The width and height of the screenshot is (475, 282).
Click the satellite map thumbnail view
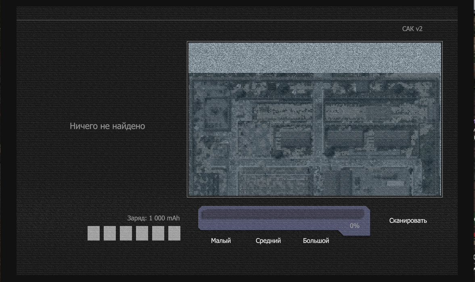[x=315, y=119]
